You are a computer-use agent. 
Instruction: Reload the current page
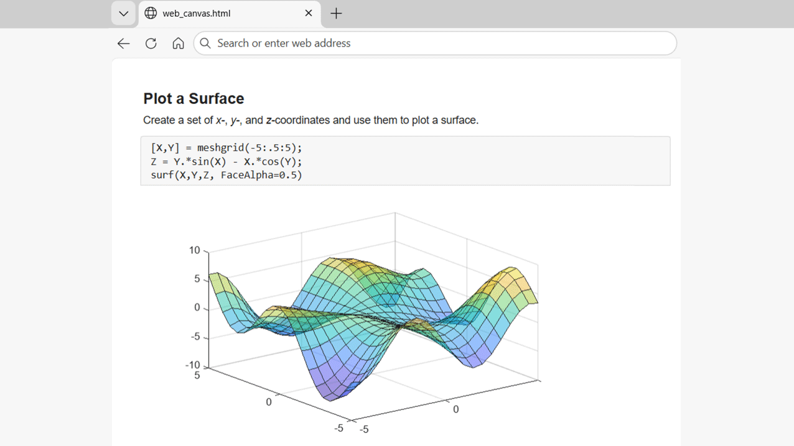(x=151, y=43)
